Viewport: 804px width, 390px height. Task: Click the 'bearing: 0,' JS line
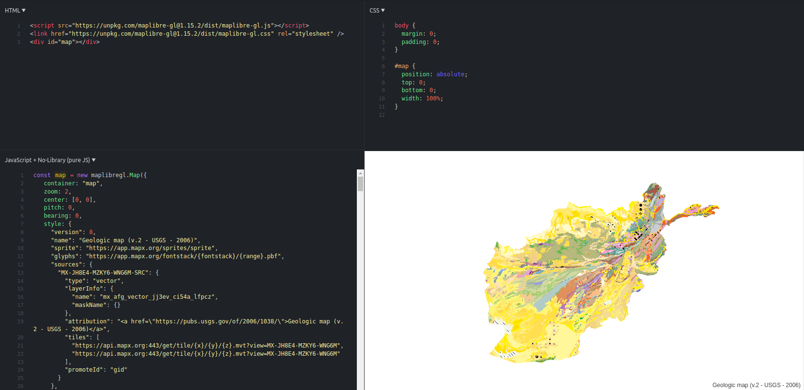point(63,216)
